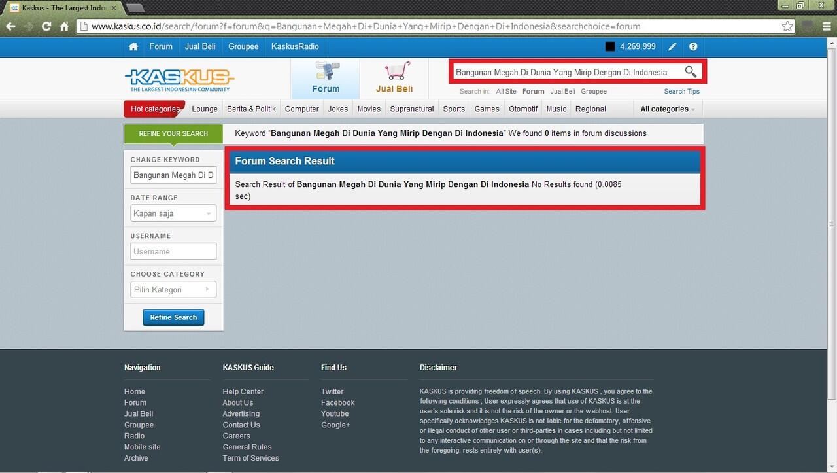The width and height of the screenshot is (837, 473).
Task: Click the Username input field
Action: pyautogui.click(x=173, y=251)
